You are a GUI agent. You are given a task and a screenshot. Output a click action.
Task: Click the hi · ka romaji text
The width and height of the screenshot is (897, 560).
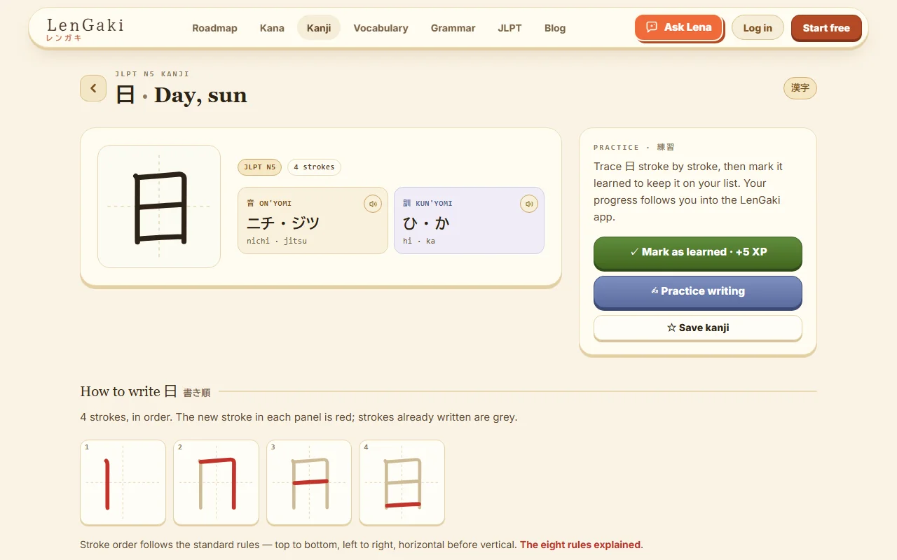(419, 241)
